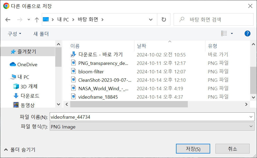
Task: Click the navigation pane scroll down arrow
Action: point(58,104)
